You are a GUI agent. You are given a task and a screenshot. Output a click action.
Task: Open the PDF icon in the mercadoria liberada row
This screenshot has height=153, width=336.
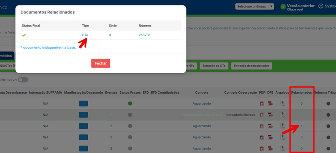tap(262, 115)
